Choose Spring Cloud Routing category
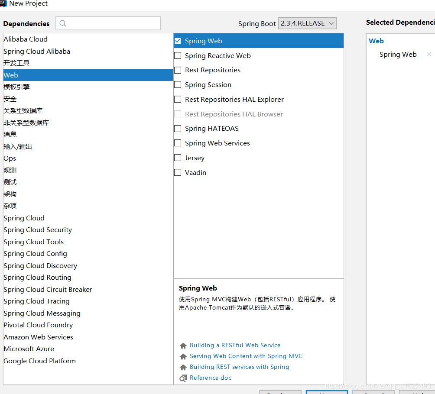Viewport: 435px width, 394px height. point(88,278)
